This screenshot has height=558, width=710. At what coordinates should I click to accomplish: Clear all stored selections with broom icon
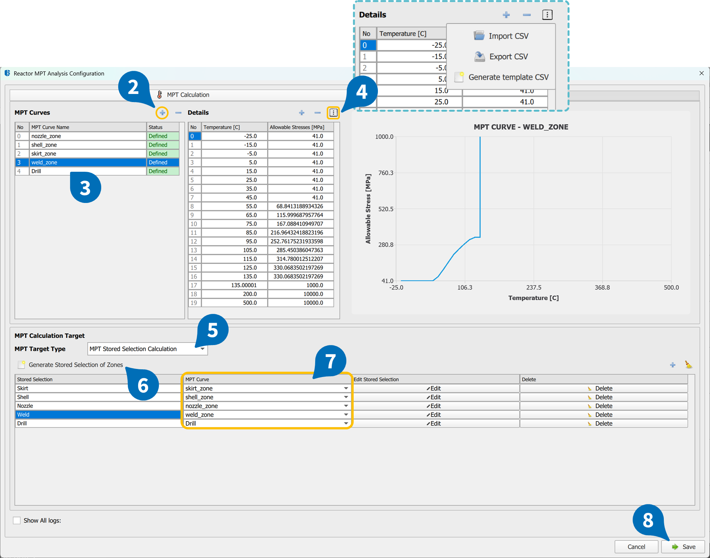coord(688,365)
